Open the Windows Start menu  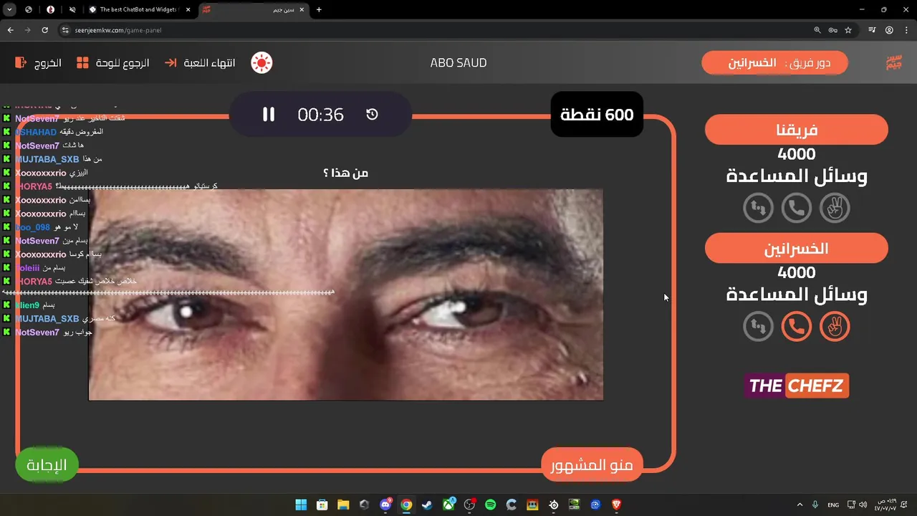[x=301, y=505]
